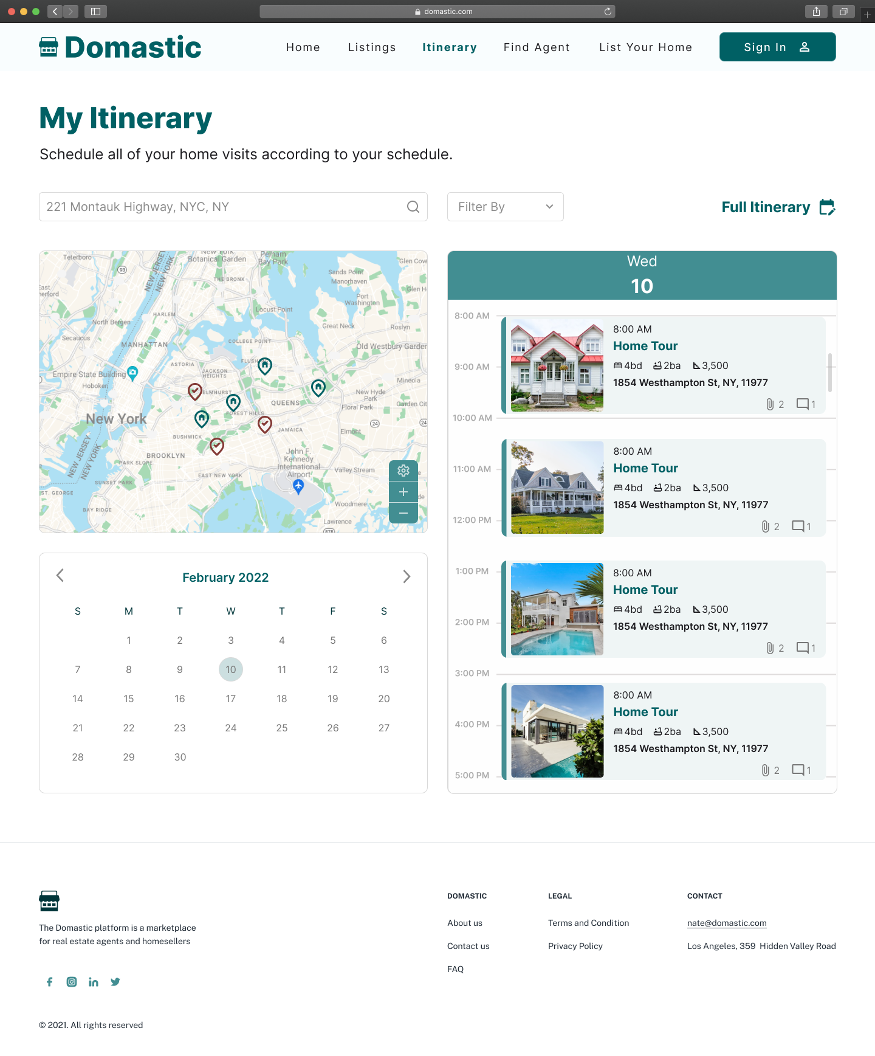Viewport: 875px width, 1056px height.
Task: Click the JFK airport marker on map
Action: (298, 486)
